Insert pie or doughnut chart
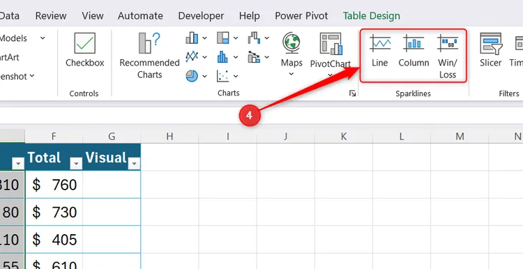 point(192,76)
